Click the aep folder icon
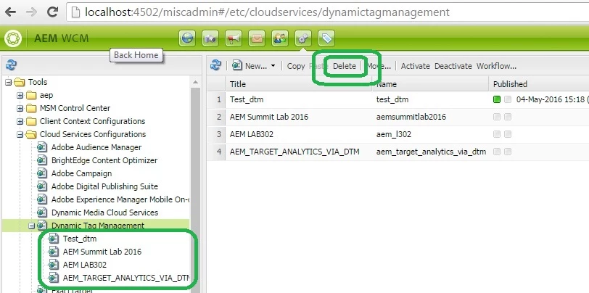The width and height of the screenshot is (589, 293). point(32,95)
